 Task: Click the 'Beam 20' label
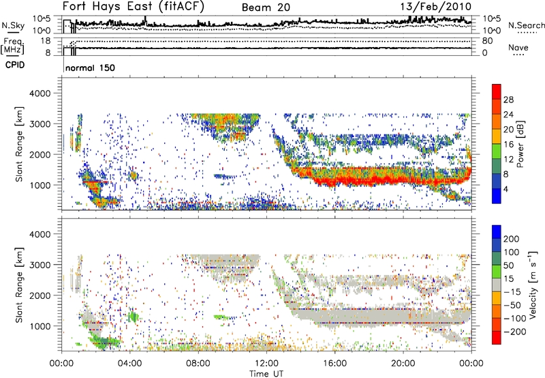tap(266, 8)
